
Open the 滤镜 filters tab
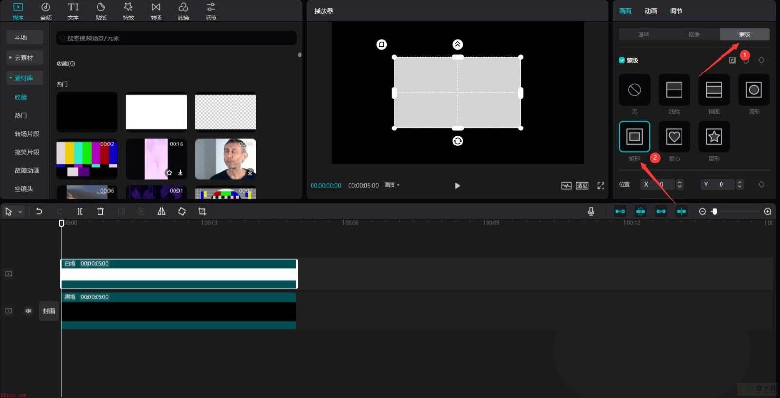183,11
